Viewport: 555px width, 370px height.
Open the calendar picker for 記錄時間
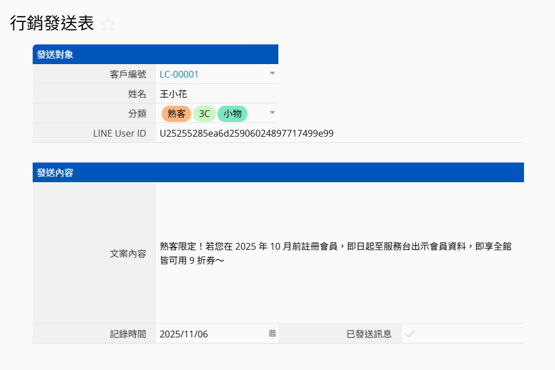(272, 333)
